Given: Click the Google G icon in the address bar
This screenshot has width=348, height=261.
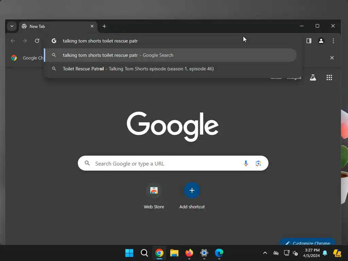Looking at the screenshot, I should 54,41.
